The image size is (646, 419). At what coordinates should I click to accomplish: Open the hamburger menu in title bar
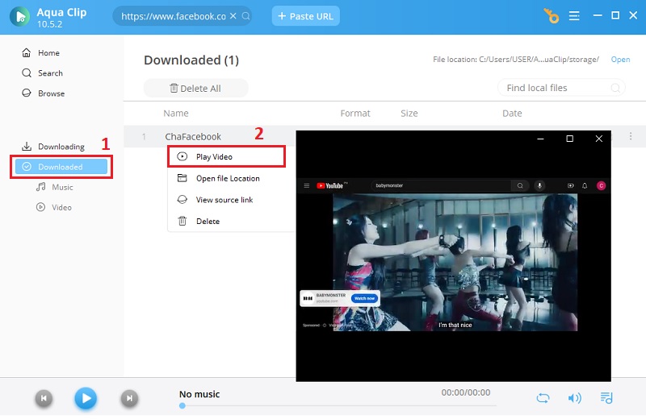pyautogui.click(x=574, y=16)
